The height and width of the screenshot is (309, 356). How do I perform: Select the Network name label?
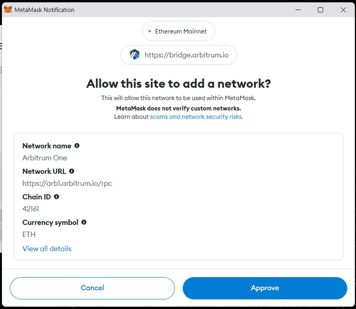(x=47, y=146)
